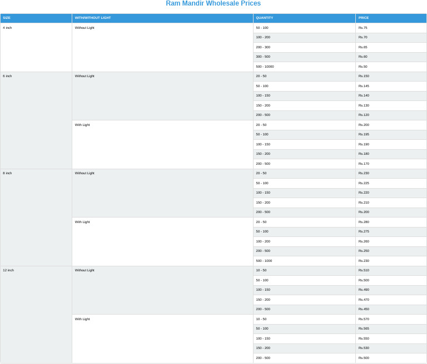This screenshot has height=364, width=427.
Task: Select With Light in the 8 inch section
Action: pyautogui.click(x=162, y=242)
